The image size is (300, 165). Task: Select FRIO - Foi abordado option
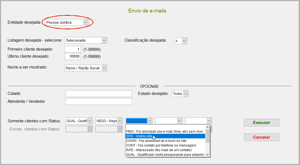click(164, 131)
